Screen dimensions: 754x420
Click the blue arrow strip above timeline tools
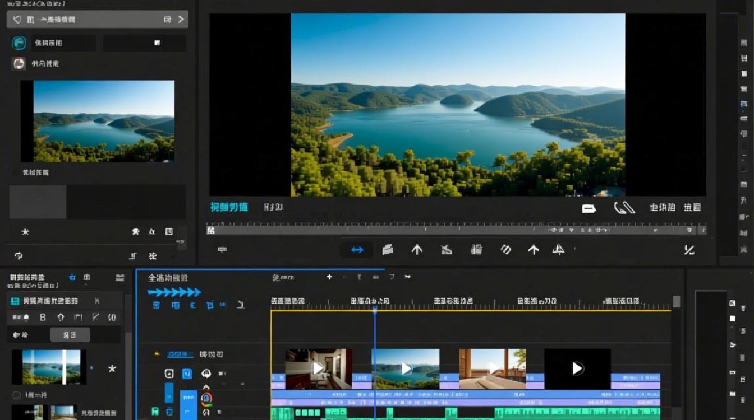[x=174, y=292]
